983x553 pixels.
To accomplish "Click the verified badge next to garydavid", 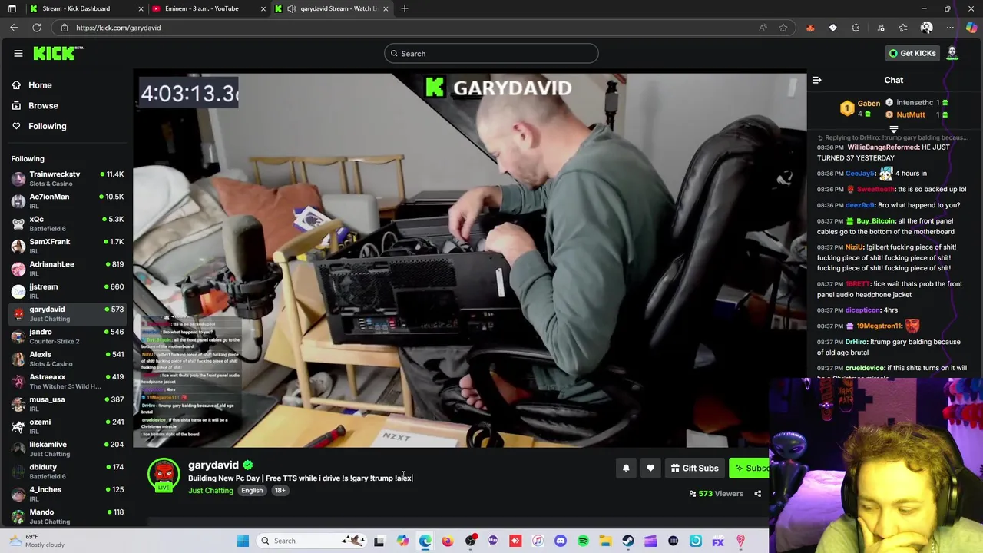I will (247, 465).
